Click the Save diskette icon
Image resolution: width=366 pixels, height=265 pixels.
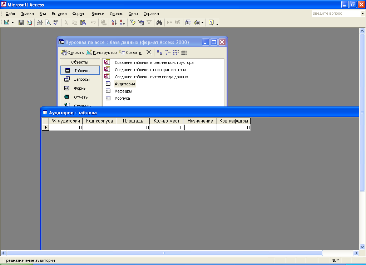(x=21, y=22)
